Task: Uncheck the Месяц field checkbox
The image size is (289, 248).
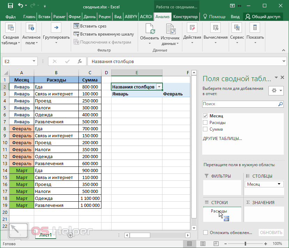Action: click(205, 116)
